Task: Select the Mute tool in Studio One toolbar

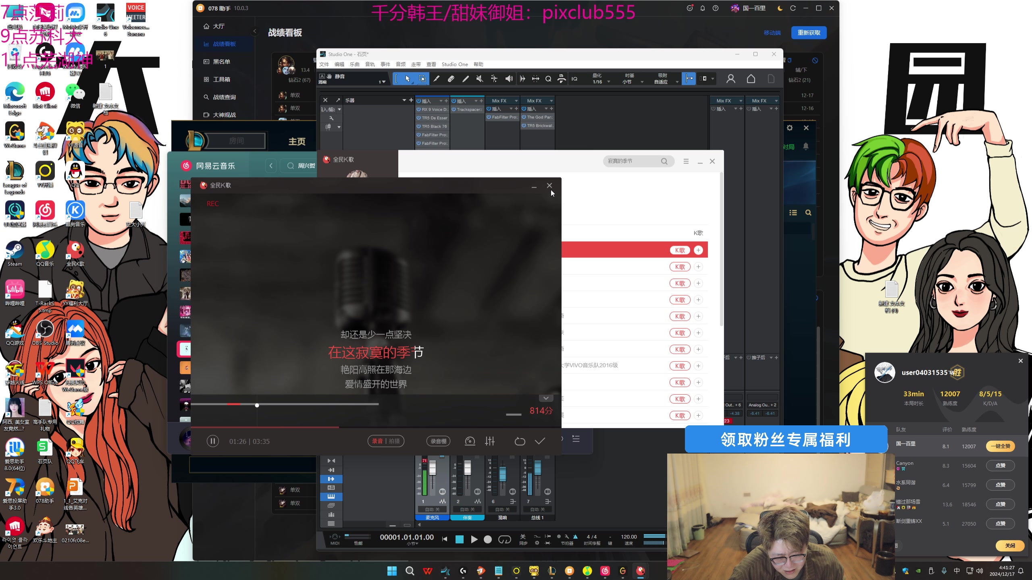Action: 480,79
